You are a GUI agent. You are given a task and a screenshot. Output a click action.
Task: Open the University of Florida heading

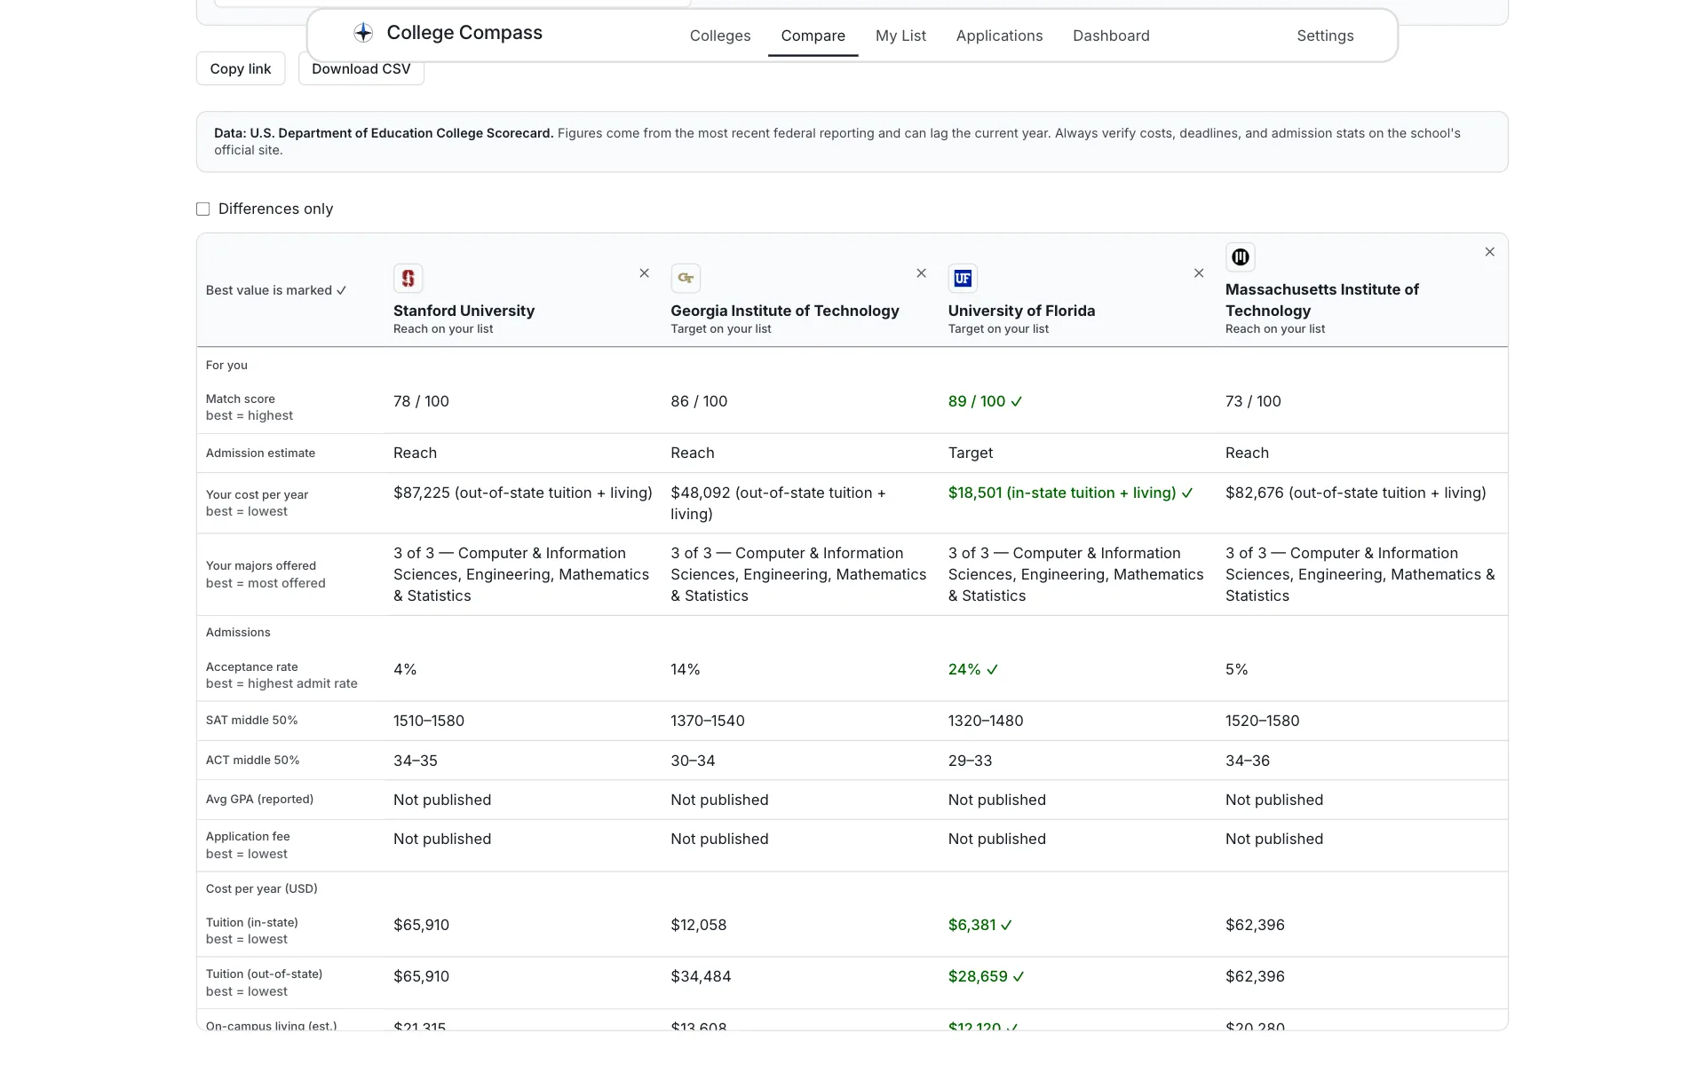(1021, 311)
